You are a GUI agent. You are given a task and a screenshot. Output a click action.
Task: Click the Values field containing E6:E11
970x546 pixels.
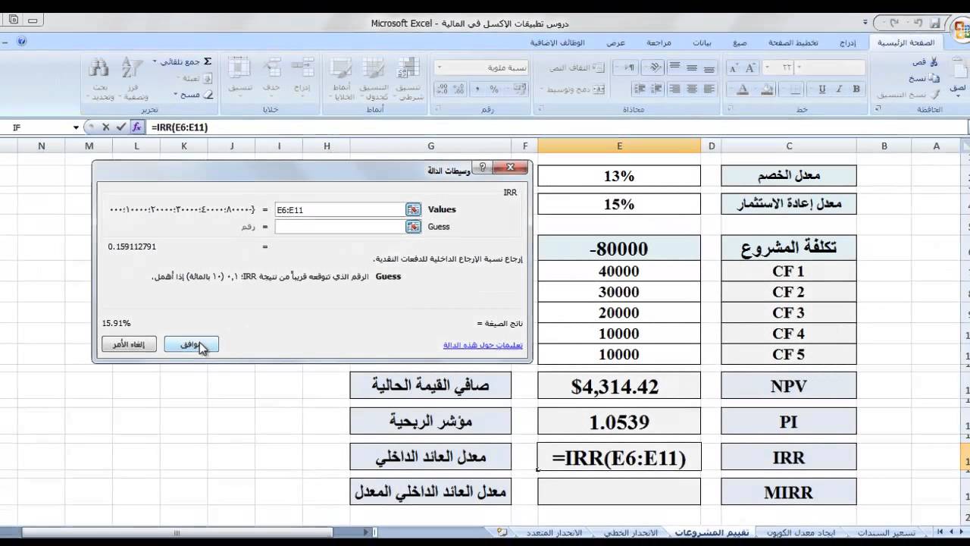(x=340, y=210)
